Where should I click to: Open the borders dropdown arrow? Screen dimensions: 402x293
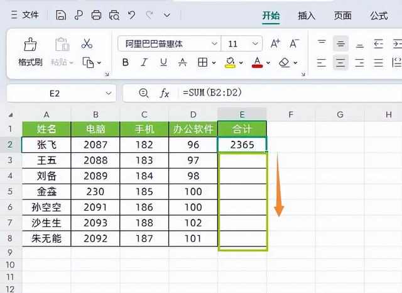point(214,63)
